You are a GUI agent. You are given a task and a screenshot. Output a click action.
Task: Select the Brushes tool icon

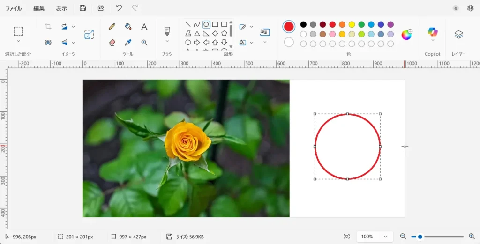click(x=167, y=31)
